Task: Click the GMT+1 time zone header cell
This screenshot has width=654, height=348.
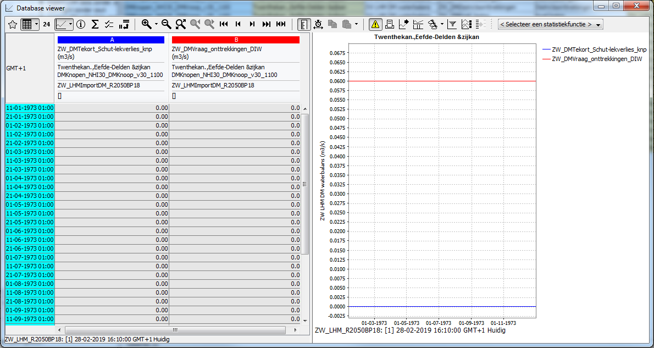Action: tap(30, 68)
